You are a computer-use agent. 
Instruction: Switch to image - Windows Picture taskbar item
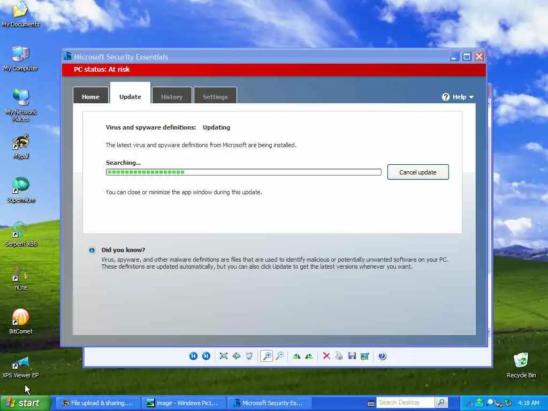[183, 403]
